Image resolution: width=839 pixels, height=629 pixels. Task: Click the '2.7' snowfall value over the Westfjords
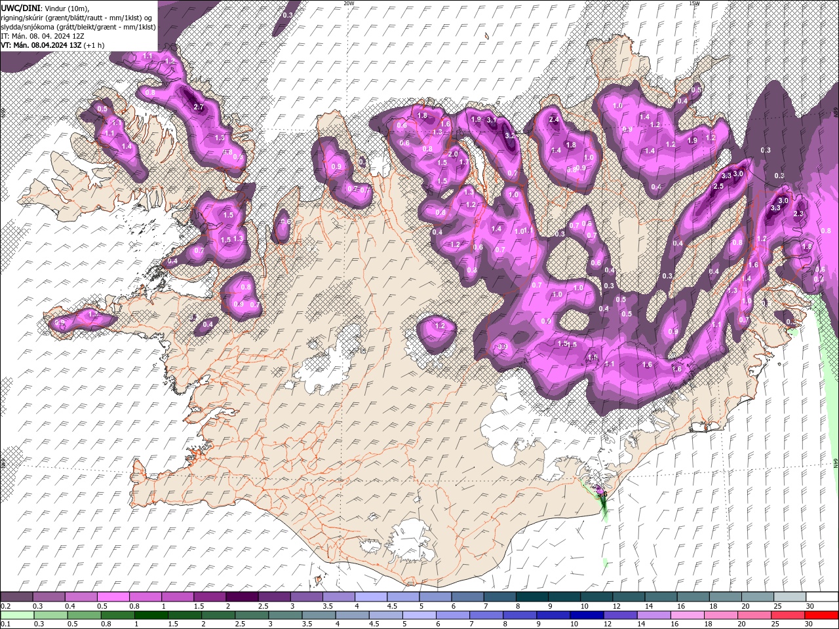click(200, 106)
